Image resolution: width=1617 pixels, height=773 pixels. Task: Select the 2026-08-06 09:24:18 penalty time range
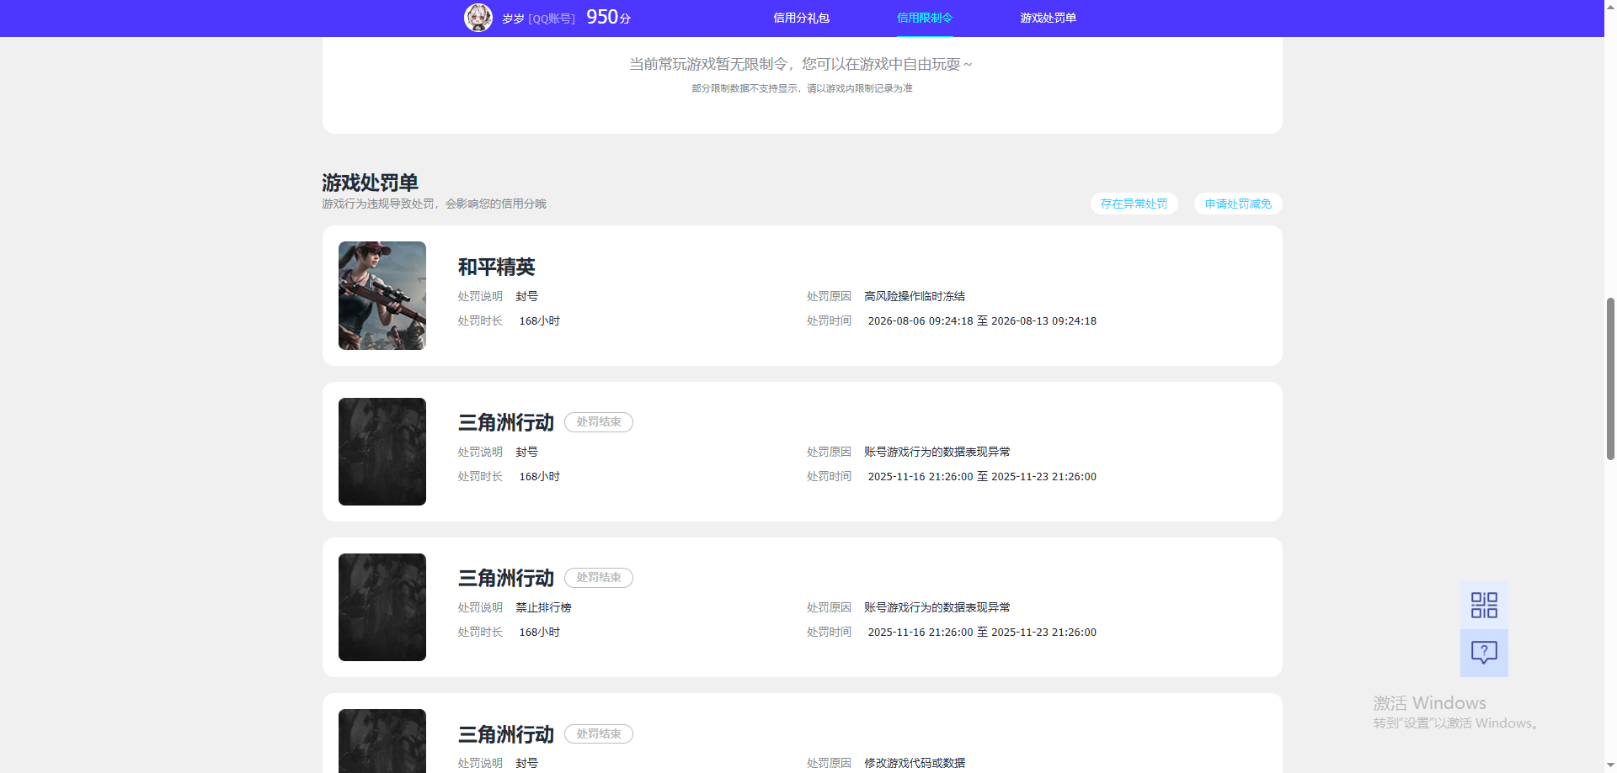click(982, 320)
